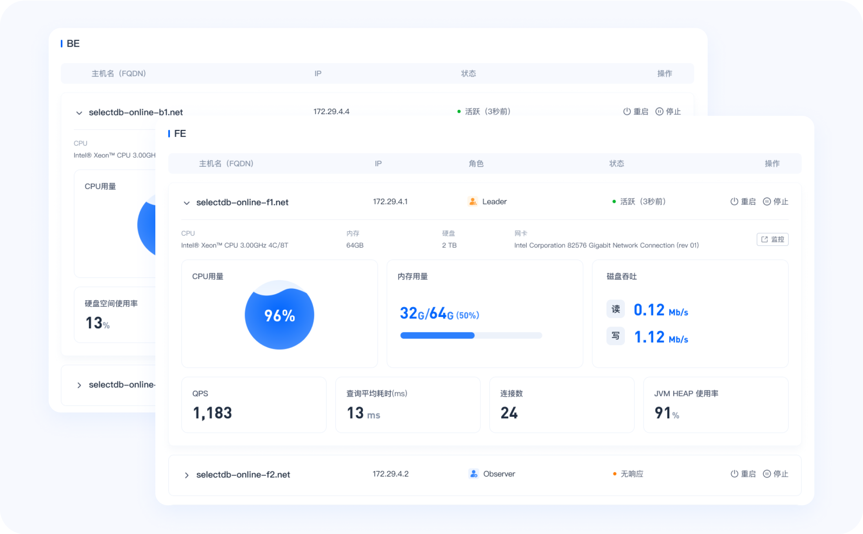Click the disk write (写) badge icon
Image resolution: width=863 pixels, height=534 pixels.
coord(615,336)
